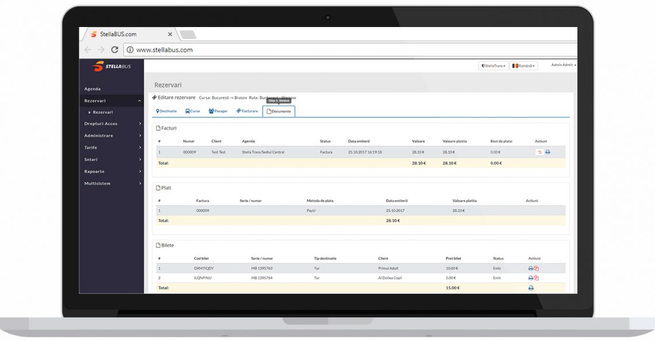Click the red cancel icon for ticket DXM7IQDY
Viewport: 655px width, 341px height.
[537, 269]
